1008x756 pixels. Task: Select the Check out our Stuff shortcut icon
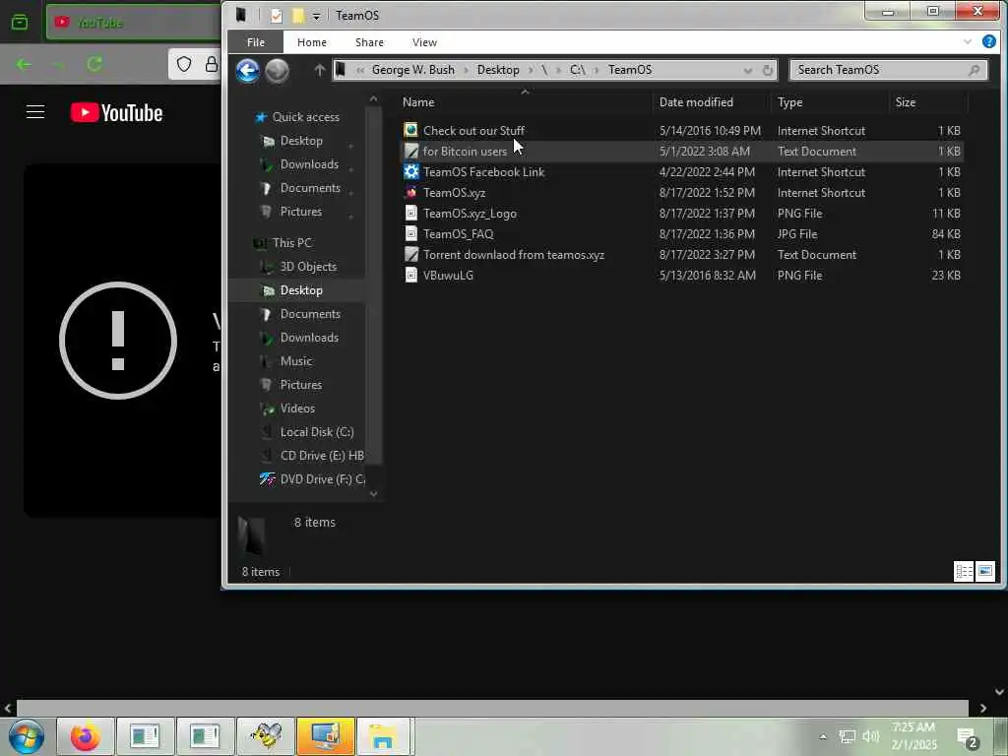(x=410, y=131)
